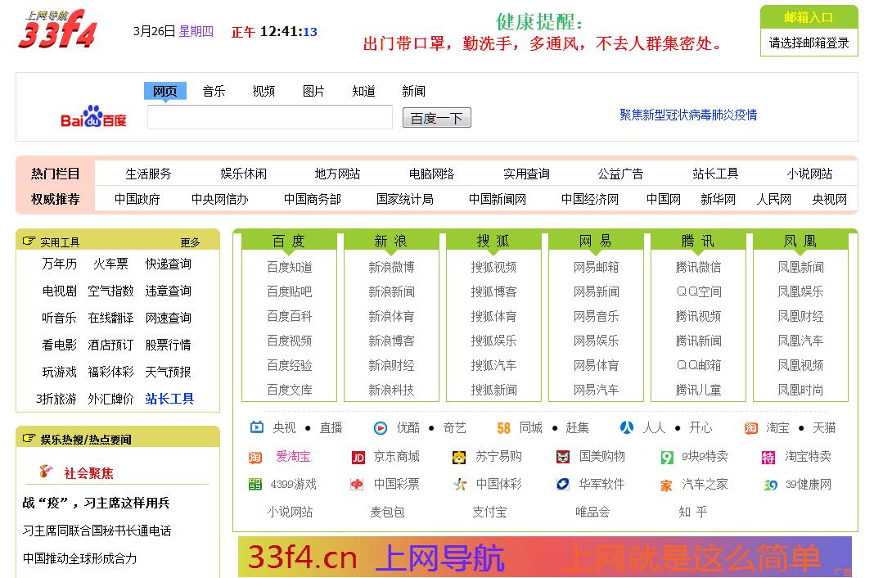Click the 人人 site icon
This screenshot has width=874, height=578.
click(x=627, y=427)
